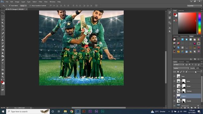
Task: Select the Shaheen layer name
Action: (x=189, y=91)
